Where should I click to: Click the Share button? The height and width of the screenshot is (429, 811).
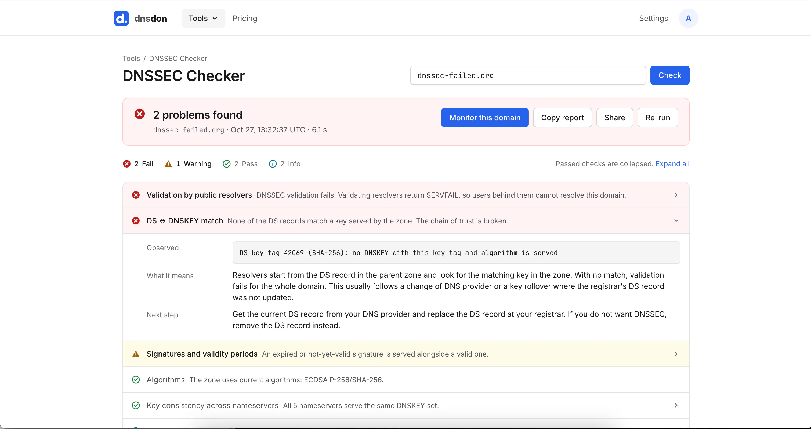614,118
